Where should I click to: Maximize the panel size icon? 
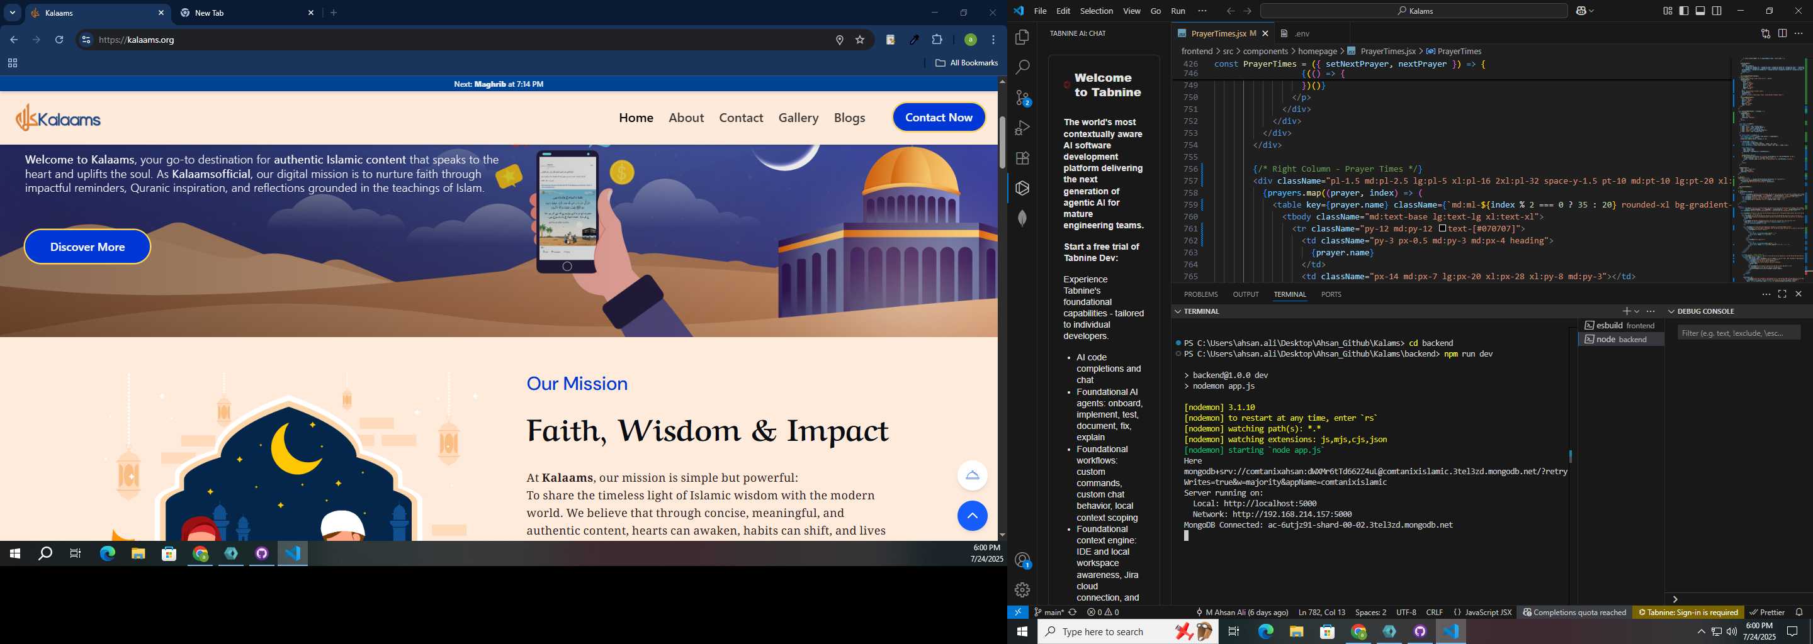coord(1782,294)
